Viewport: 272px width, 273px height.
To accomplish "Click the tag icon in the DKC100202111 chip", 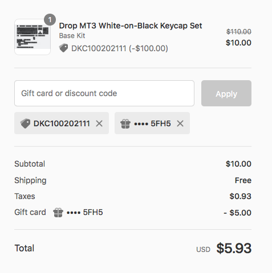I will coord(25,123).
